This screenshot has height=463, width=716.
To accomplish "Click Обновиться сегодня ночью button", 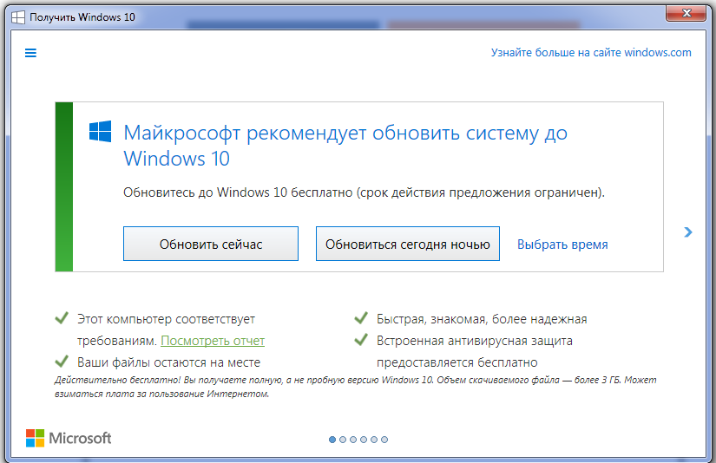I will 408,244.
